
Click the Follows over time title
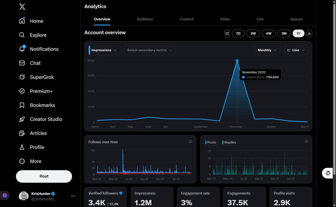(x=103, y=142)
